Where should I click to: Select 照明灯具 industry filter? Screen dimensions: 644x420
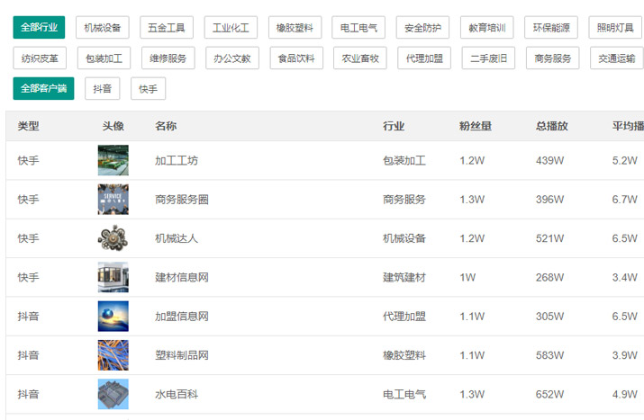click(615, 28)
